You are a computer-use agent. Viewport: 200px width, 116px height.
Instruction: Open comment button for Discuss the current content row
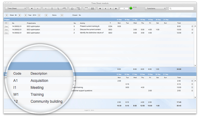click(x=6, y=30)
